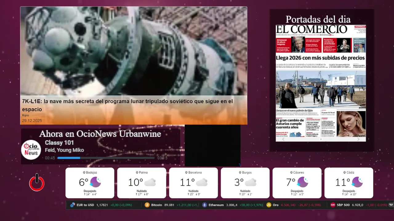Click the 'Ripio' news source label

25,115
